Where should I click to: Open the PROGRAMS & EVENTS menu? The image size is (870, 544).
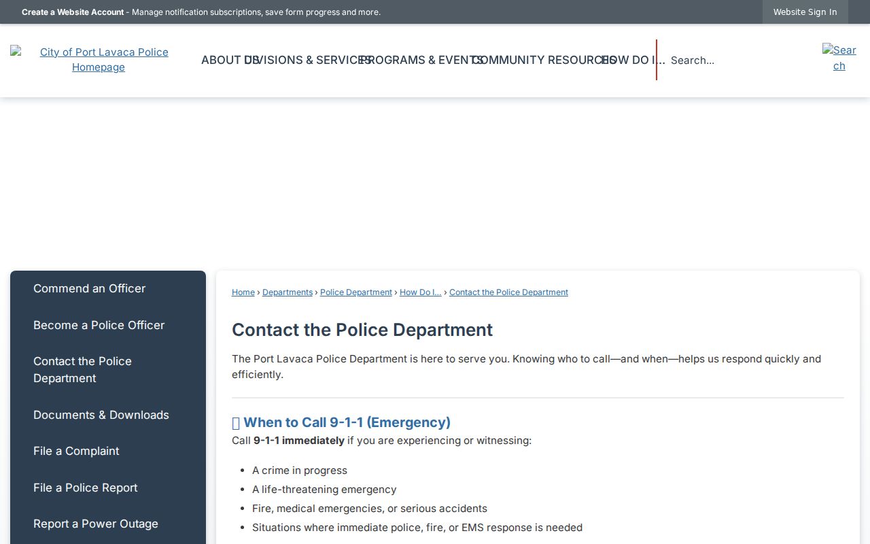(x=421, y=60)
